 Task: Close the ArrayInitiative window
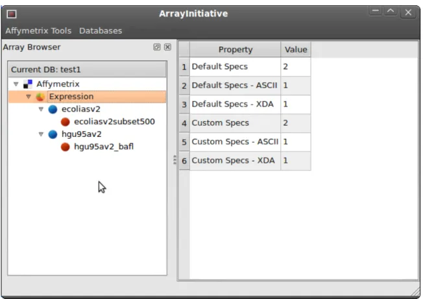pyautogui.click(x=408, y=12)
